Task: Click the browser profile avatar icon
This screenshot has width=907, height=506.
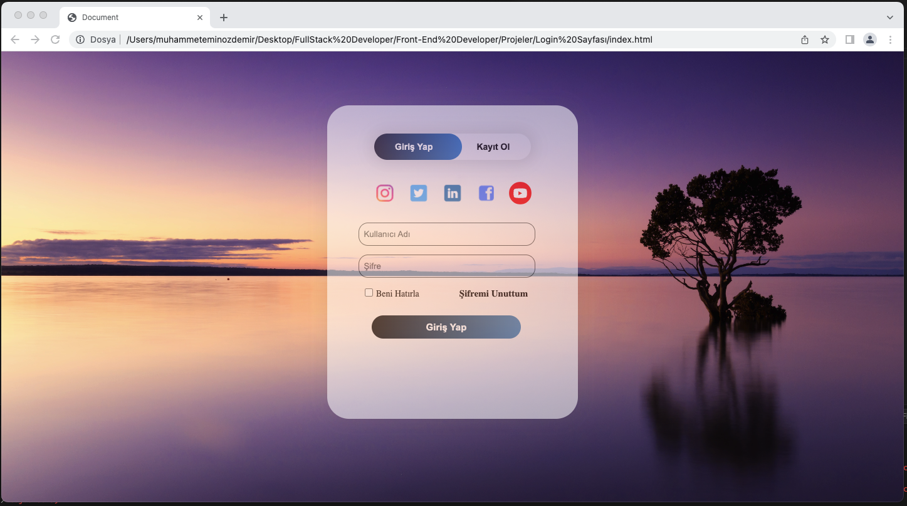Action: click(x=870, y=39)
